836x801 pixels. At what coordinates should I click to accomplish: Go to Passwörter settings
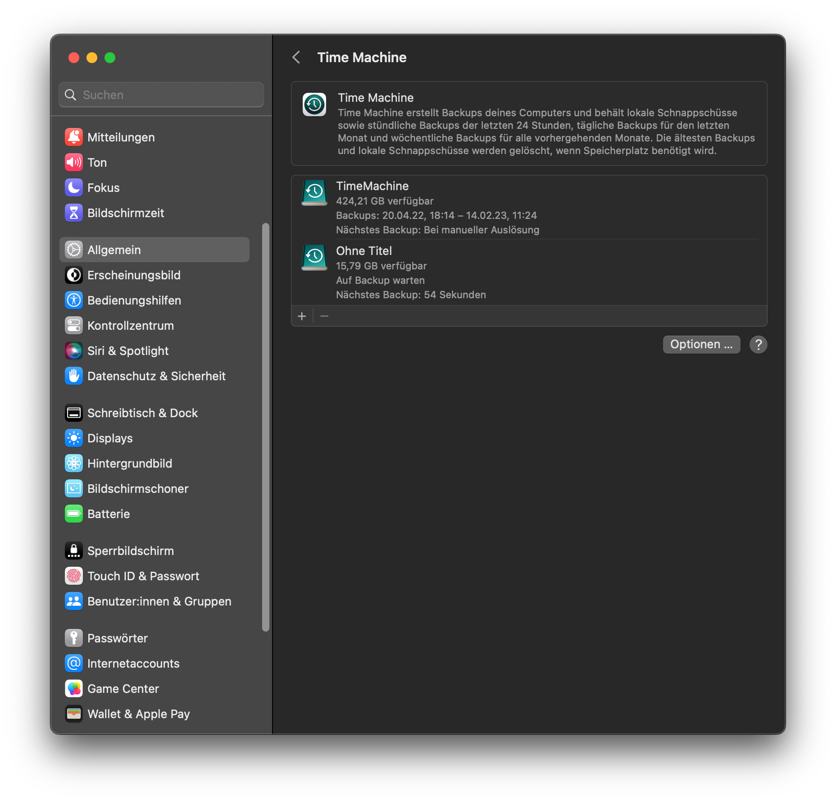pyautogui.click(x=154, y=638)
